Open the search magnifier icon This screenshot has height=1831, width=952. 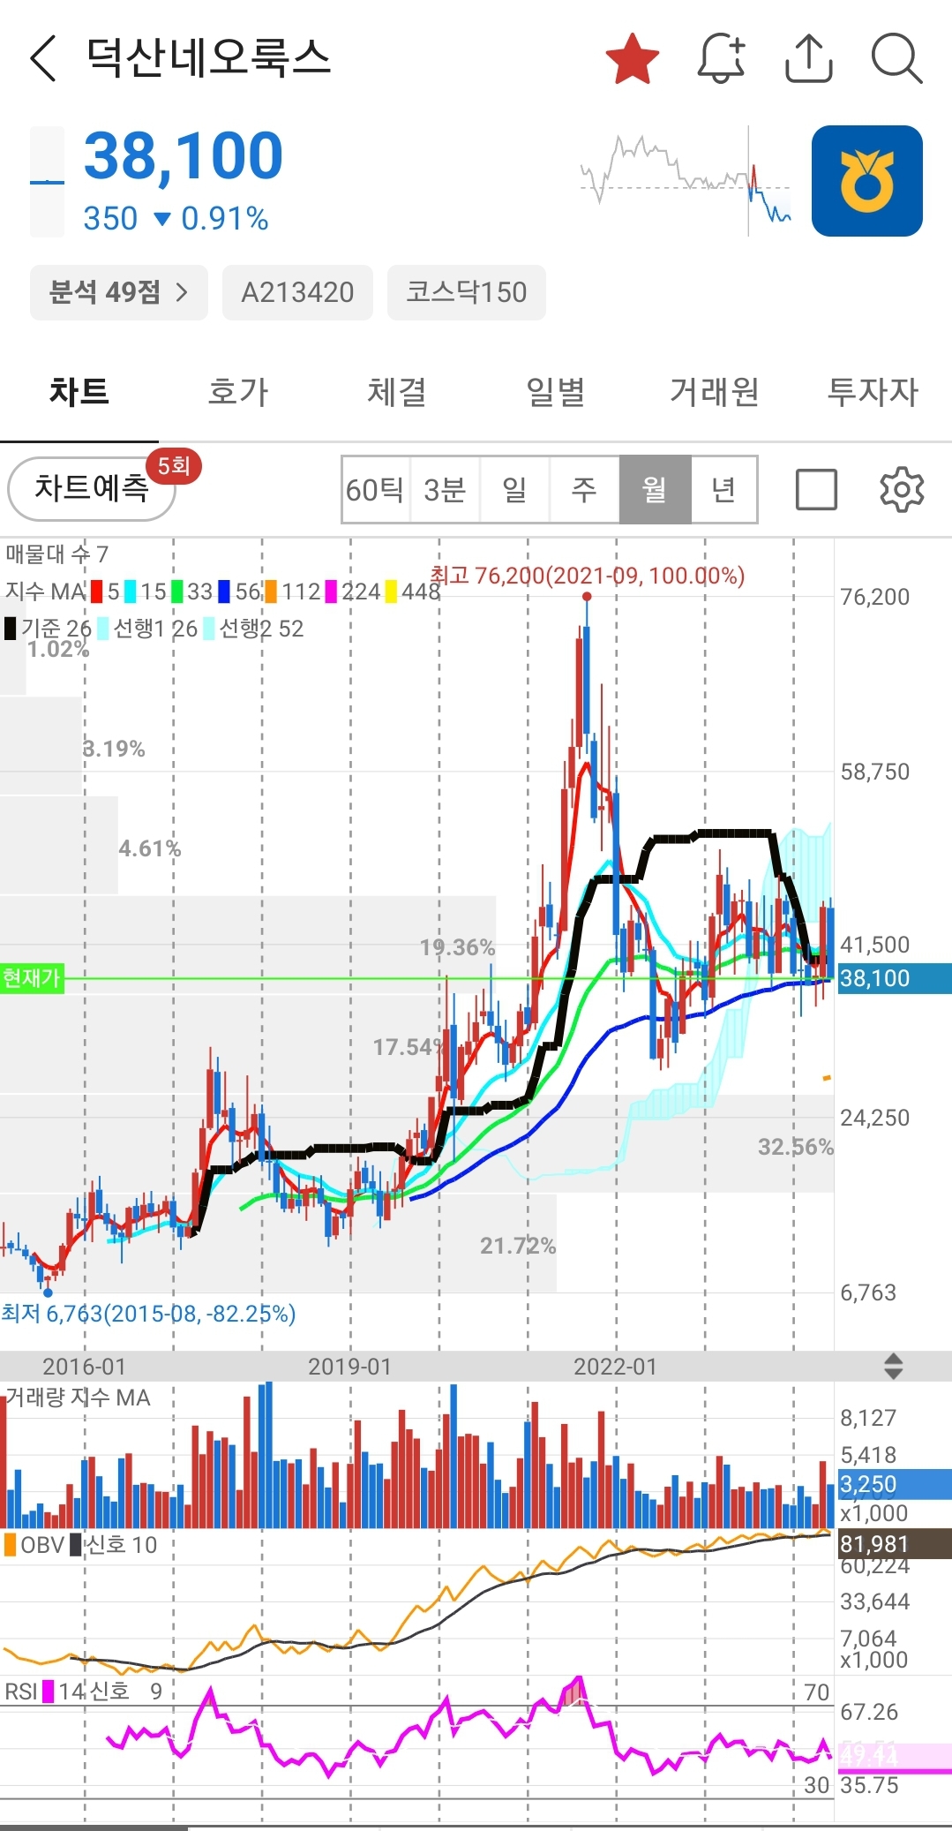click(896, 58)
